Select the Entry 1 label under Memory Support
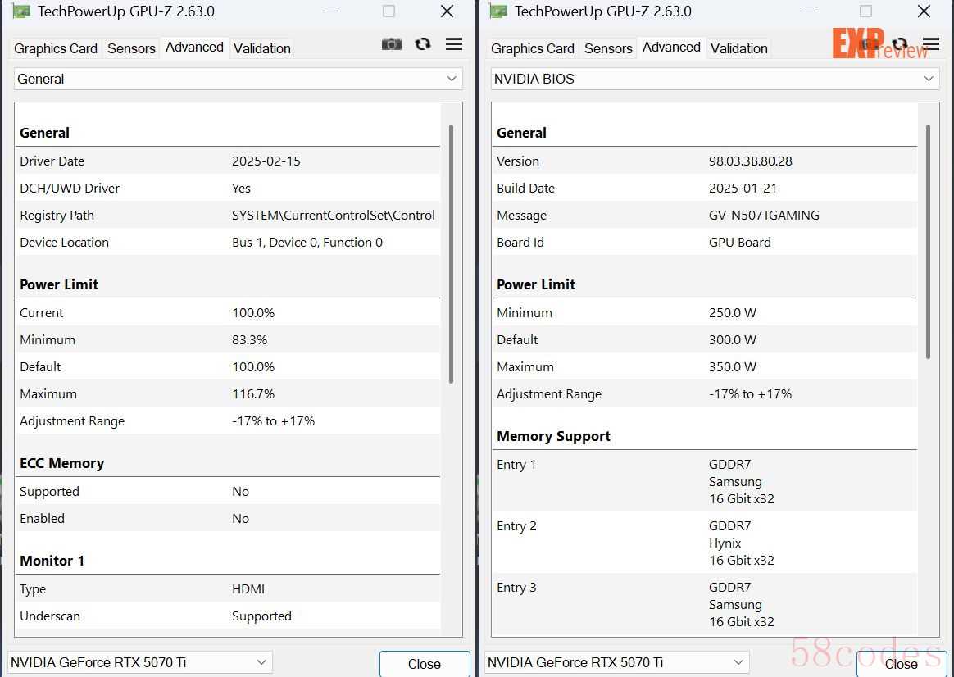The width and height of the screenshot is (954, 677). 516,465
